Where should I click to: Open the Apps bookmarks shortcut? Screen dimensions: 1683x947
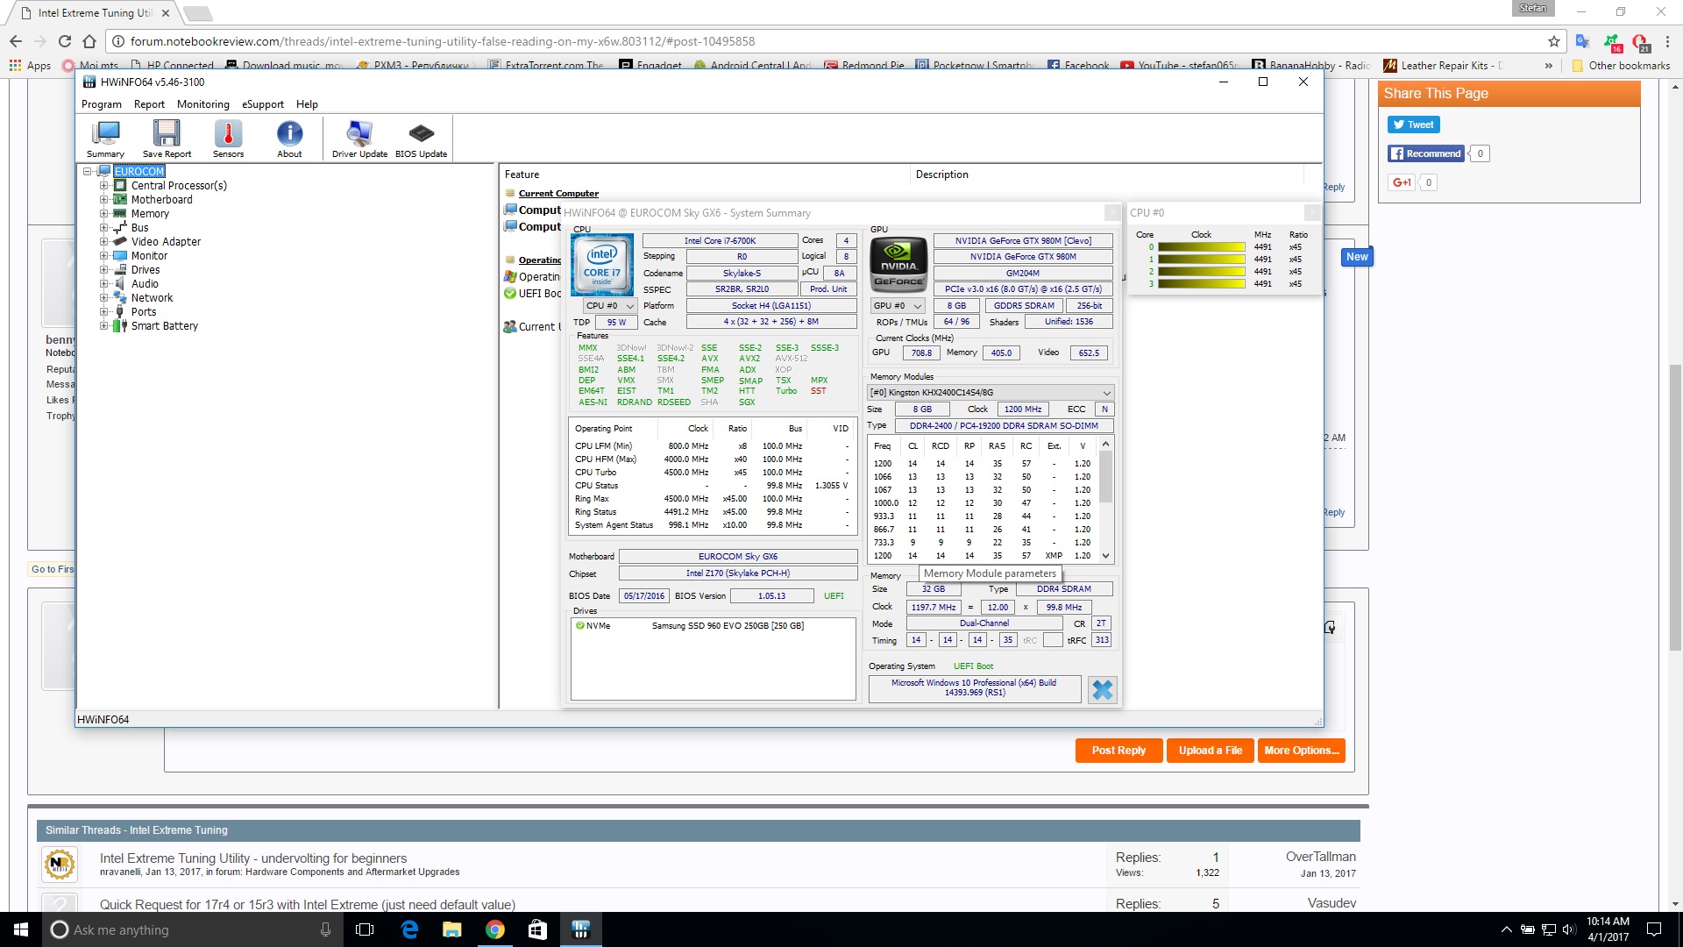(x=31, y=65)
